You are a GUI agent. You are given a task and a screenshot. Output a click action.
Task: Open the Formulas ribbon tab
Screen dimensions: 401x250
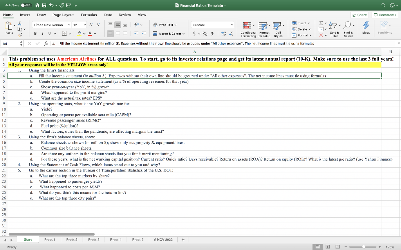[89, 15]
